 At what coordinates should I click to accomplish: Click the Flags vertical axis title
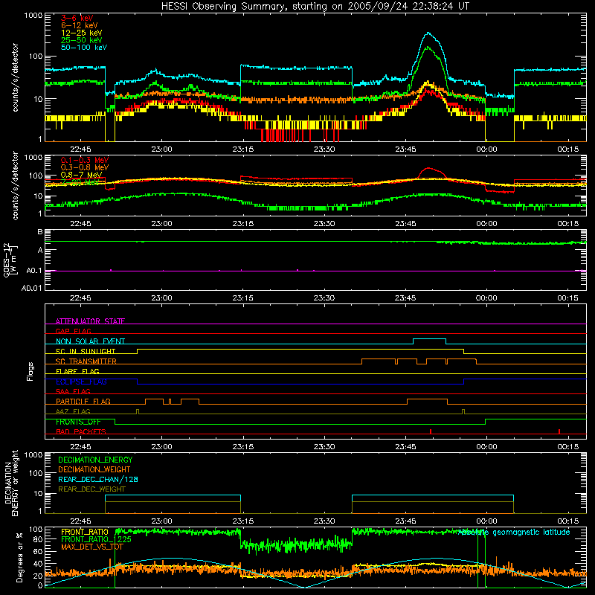[30, 372]
